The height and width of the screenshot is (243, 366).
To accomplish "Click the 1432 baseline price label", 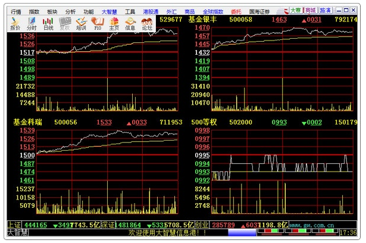I will [x=202, y=52].
